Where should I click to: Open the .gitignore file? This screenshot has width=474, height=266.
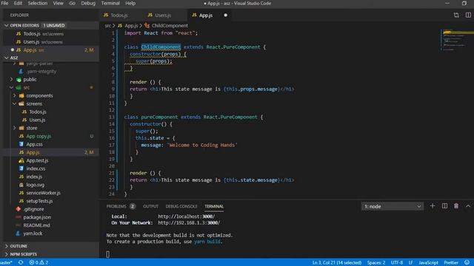tap(33, 209)
